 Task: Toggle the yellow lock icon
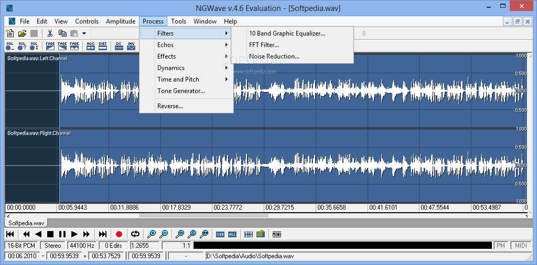click(261, 234)
